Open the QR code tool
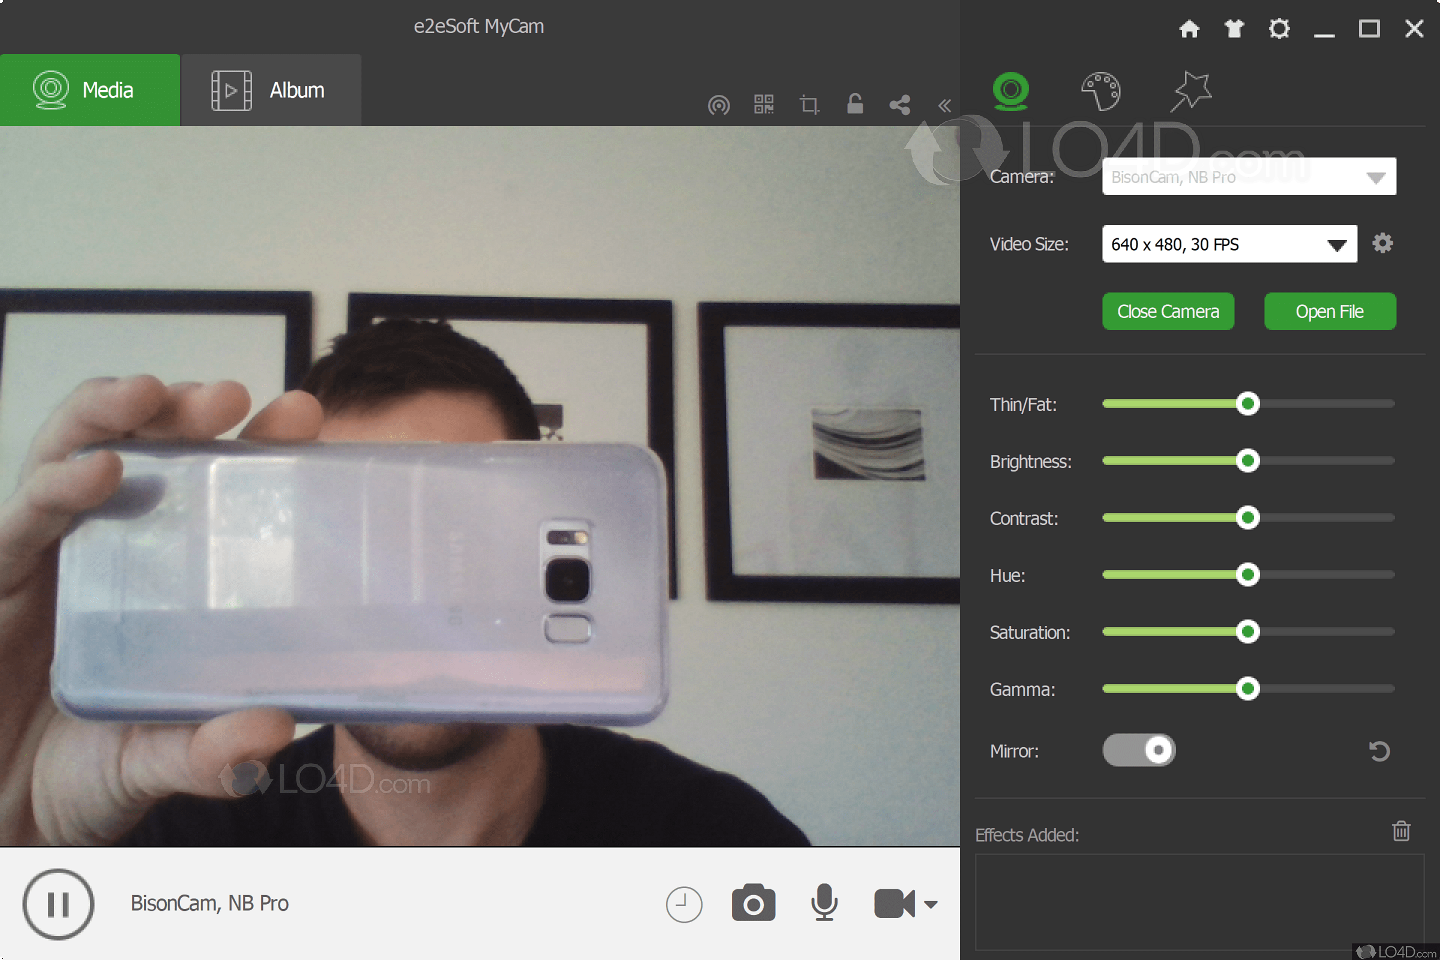1440x960 pixels. coord(763,104)
